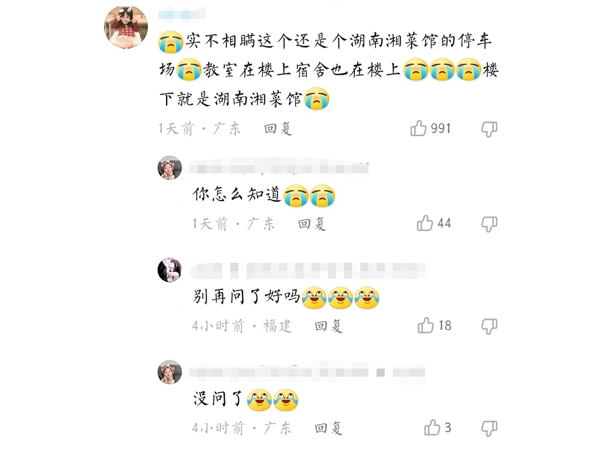Screen dimensions: 615x460
Task: Like the reply '你怎么知道'
Action: click(425, 223)
